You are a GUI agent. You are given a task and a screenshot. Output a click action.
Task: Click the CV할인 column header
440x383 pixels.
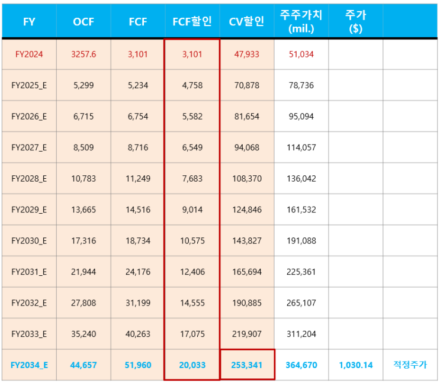246,21
